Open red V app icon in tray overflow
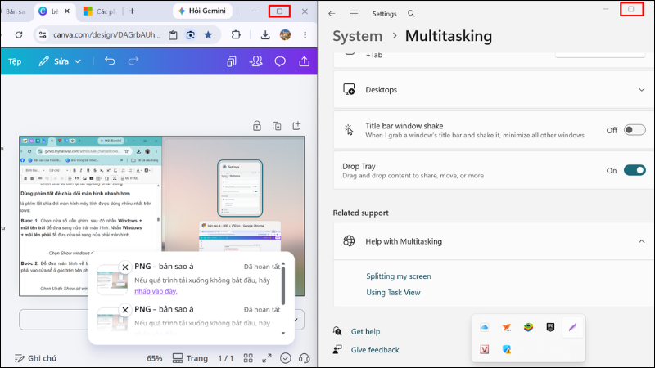This screenshot has width=655, height=368. tap(485, 349)
